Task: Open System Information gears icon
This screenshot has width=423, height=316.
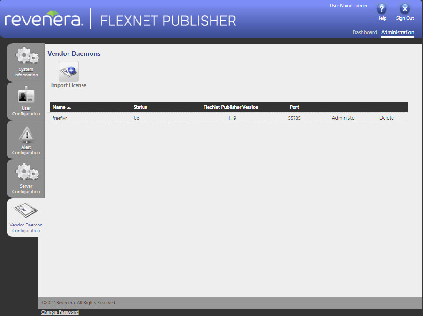Action: (27, 55)
